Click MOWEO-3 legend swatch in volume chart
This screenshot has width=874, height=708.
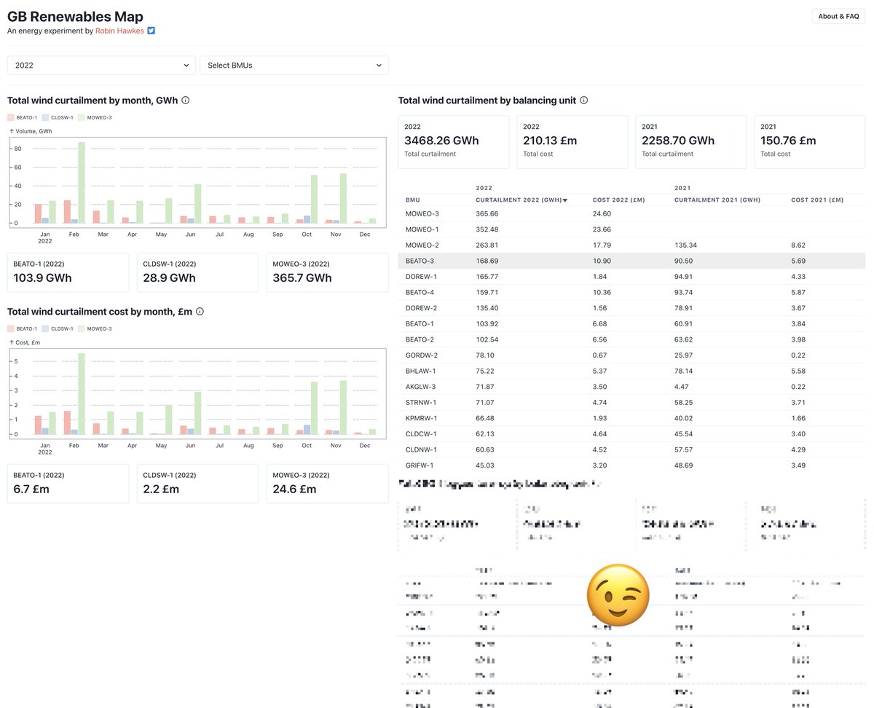tap(82, 117)
